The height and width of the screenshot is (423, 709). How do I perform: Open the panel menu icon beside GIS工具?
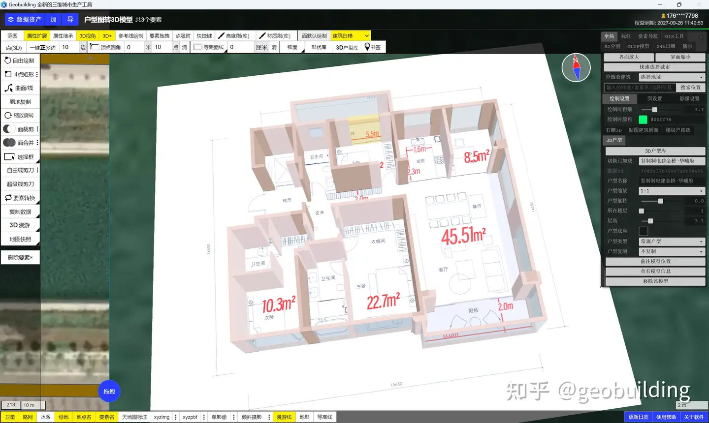coord(701,36)
